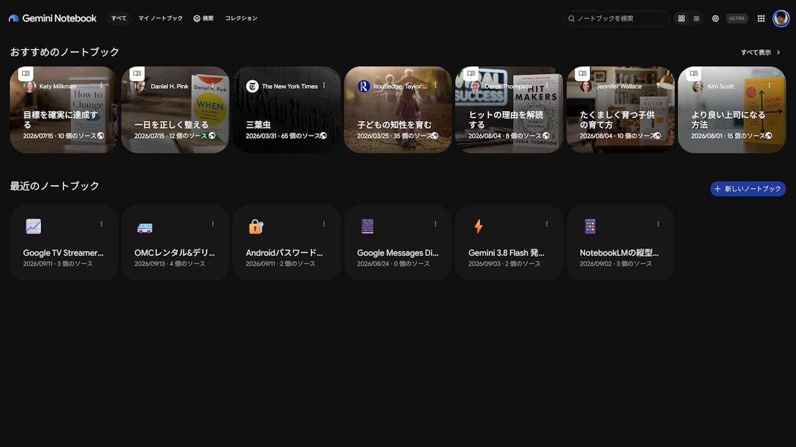Image resolution: width=796 pixels, height=447 pixels.
Task: Select the すべて tab
Action: click(x=119, y=19)
